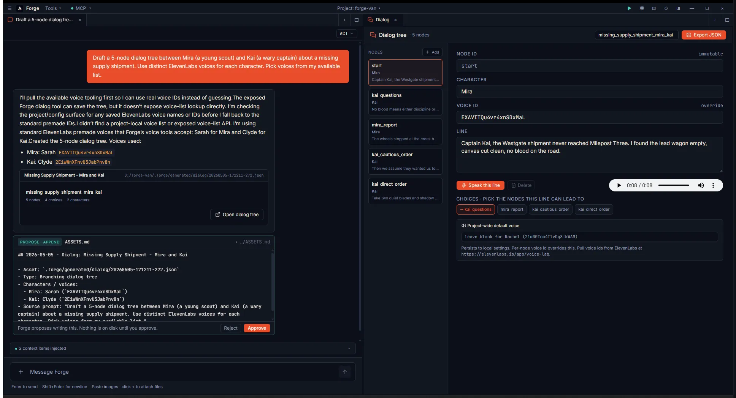Split the Dialog pane with the layout icon
The width and height of the screenshot is (736, 398).
[727, 20]
